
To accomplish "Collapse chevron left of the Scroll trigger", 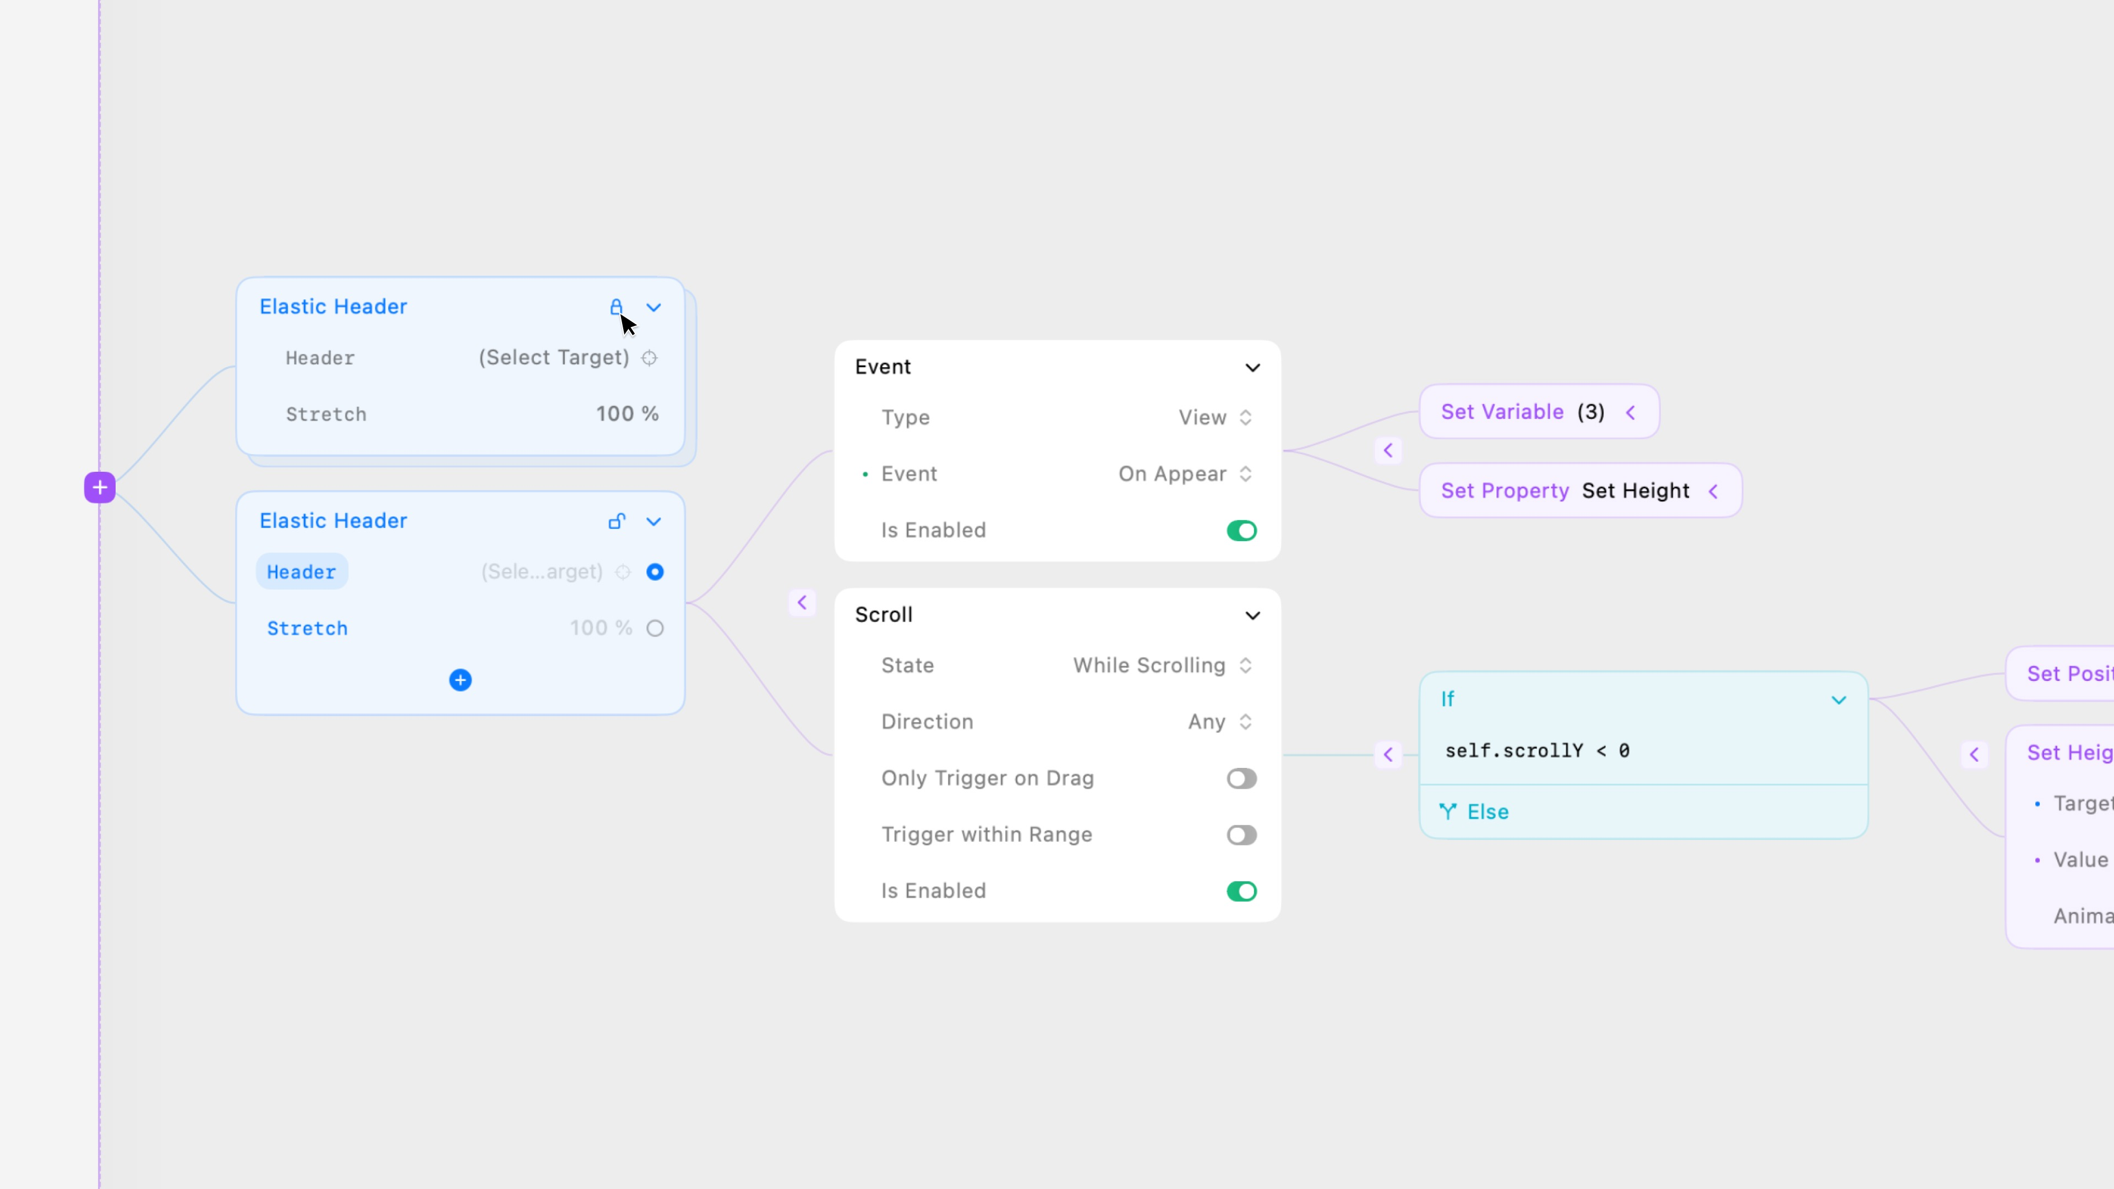I will pyautogui.click(x=802, y=603).
